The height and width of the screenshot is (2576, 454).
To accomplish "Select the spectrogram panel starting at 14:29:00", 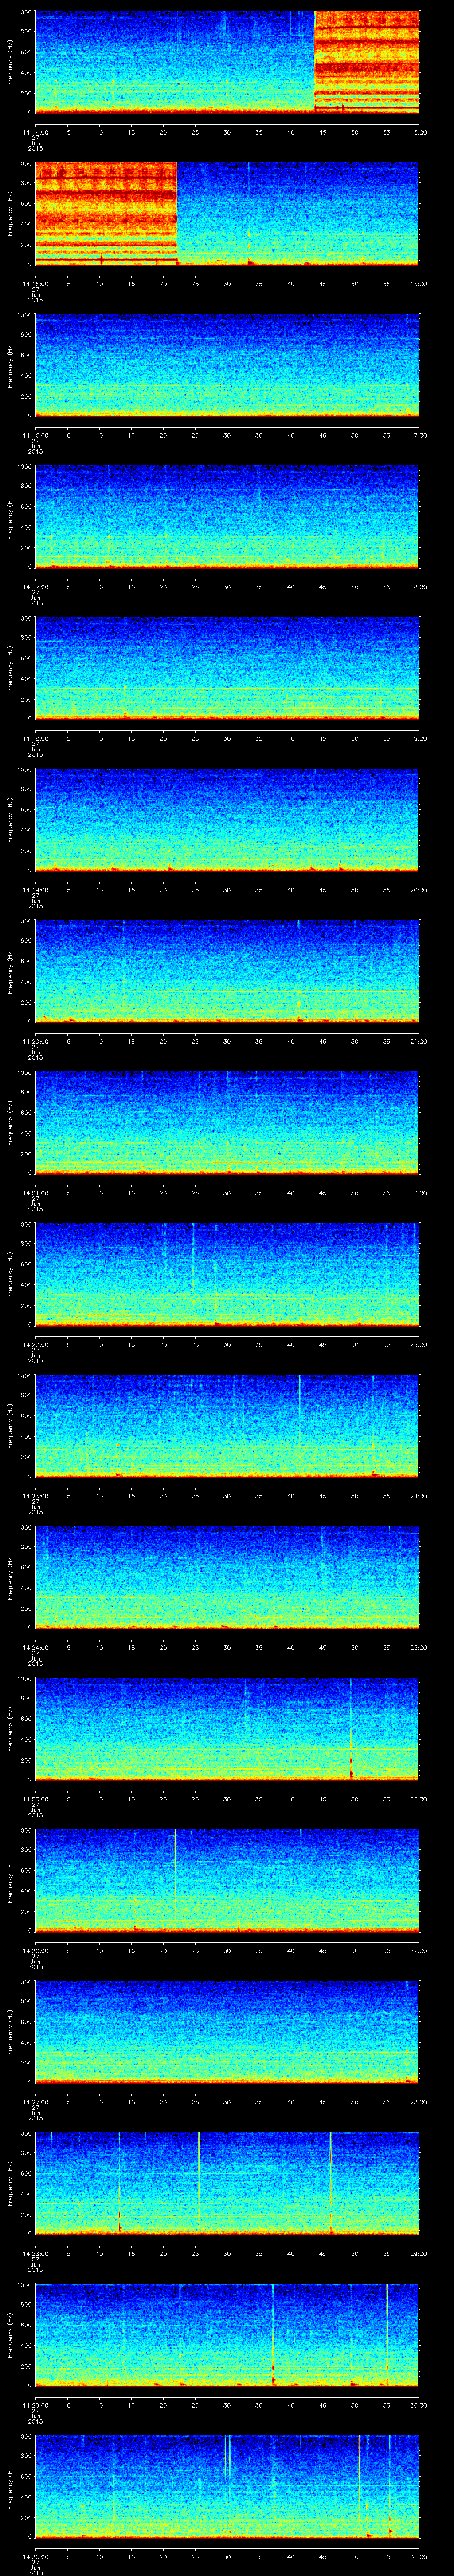I will coord(227,2335).
